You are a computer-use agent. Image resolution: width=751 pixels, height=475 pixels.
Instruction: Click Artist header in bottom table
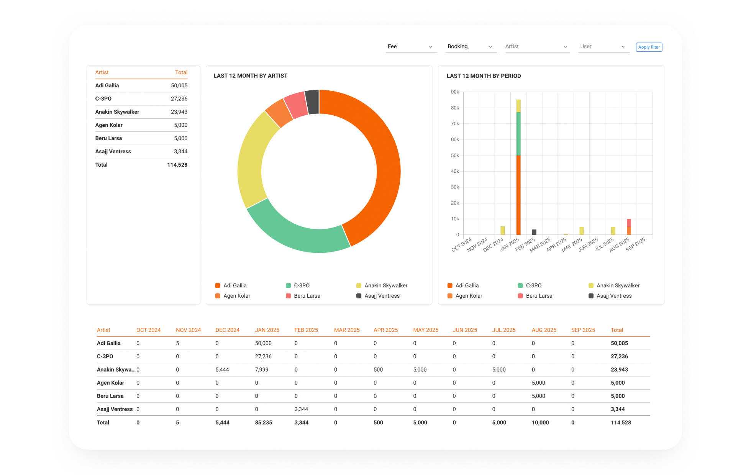point(103,330)
